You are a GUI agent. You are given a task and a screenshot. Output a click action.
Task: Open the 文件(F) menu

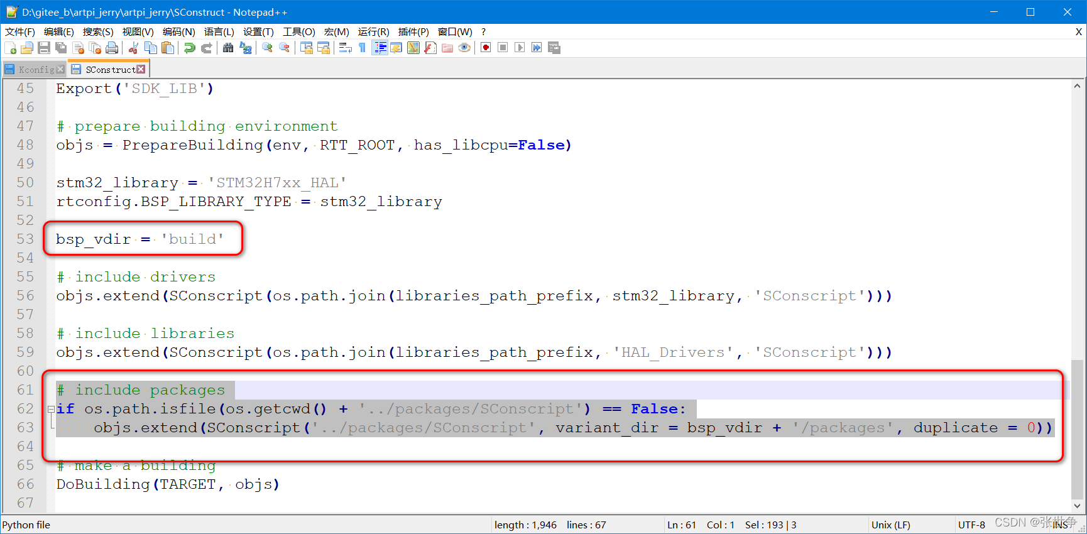click(x=20, y=31)
